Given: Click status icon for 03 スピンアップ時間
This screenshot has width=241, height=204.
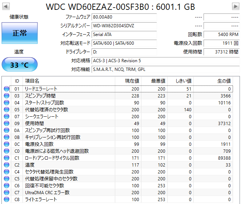Looking at the screenshot, I should (7, 96).
